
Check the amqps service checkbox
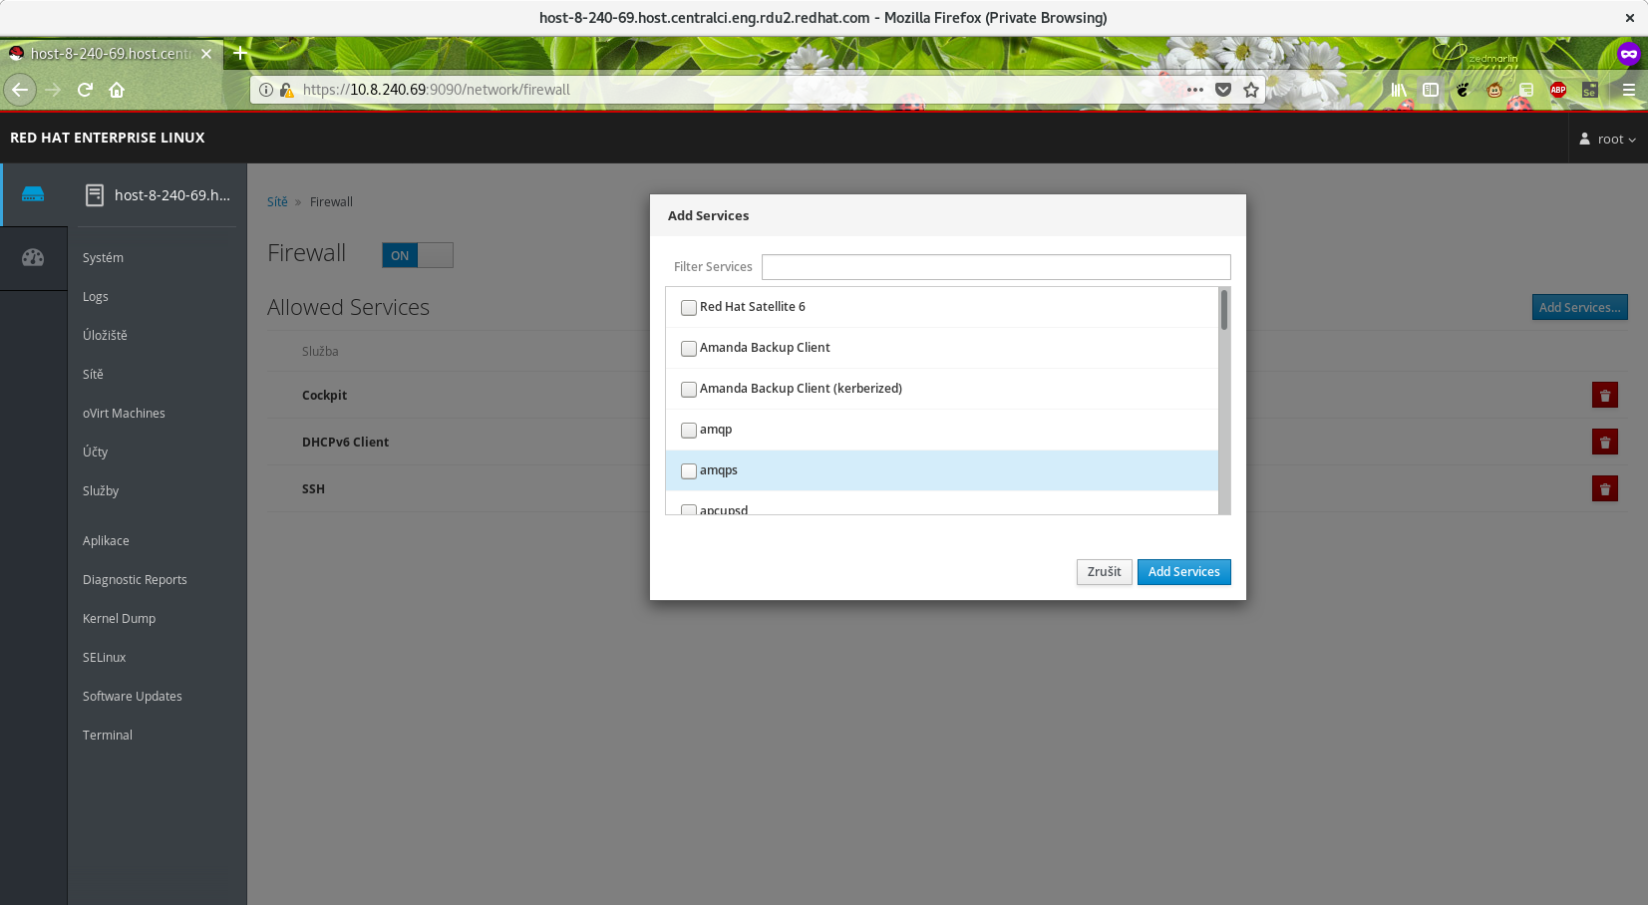(x=688, y=470)
